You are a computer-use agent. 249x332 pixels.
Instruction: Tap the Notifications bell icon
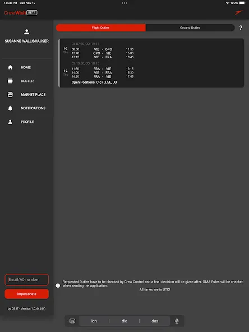[x=10, y=108]
